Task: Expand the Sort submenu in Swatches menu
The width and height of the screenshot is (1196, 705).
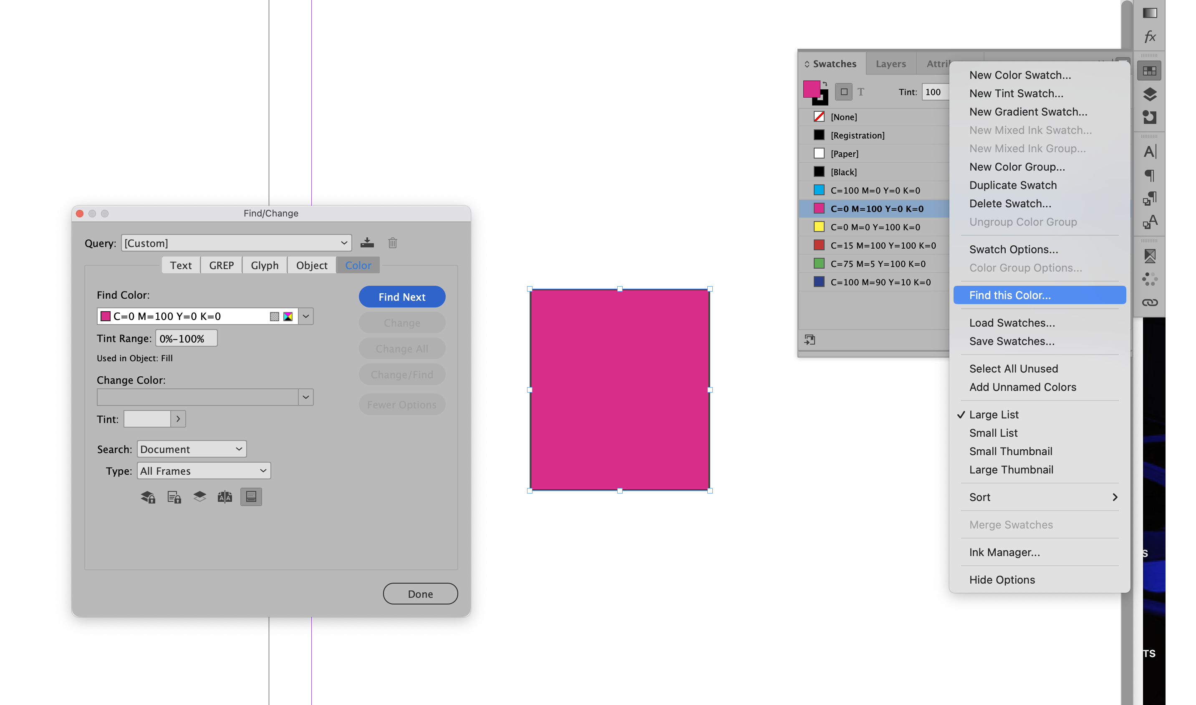Action: (1041, 497)
